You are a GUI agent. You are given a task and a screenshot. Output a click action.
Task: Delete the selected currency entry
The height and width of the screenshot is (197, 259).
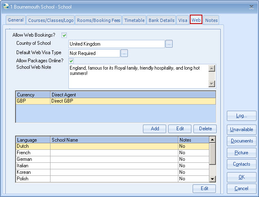[x=205, y=129]
